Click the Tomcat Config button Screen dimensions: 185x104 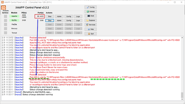tap(69, 33)
